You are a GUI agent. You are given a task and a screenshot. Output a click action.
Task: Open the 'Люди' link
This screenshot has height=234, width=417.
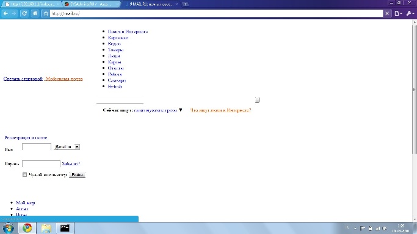[114, 56]
